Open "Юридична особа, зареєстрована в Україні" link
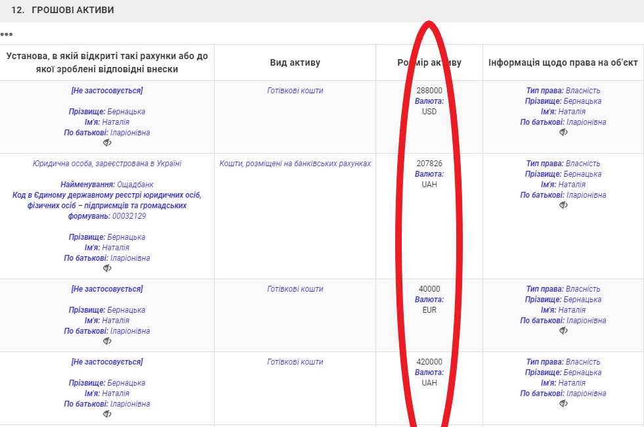The height and width of the screenshot is (427, 644). click(x=107, y=164)
